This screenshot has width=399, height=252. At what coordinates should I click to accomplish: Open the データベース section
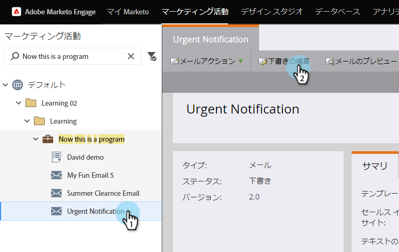337,12
